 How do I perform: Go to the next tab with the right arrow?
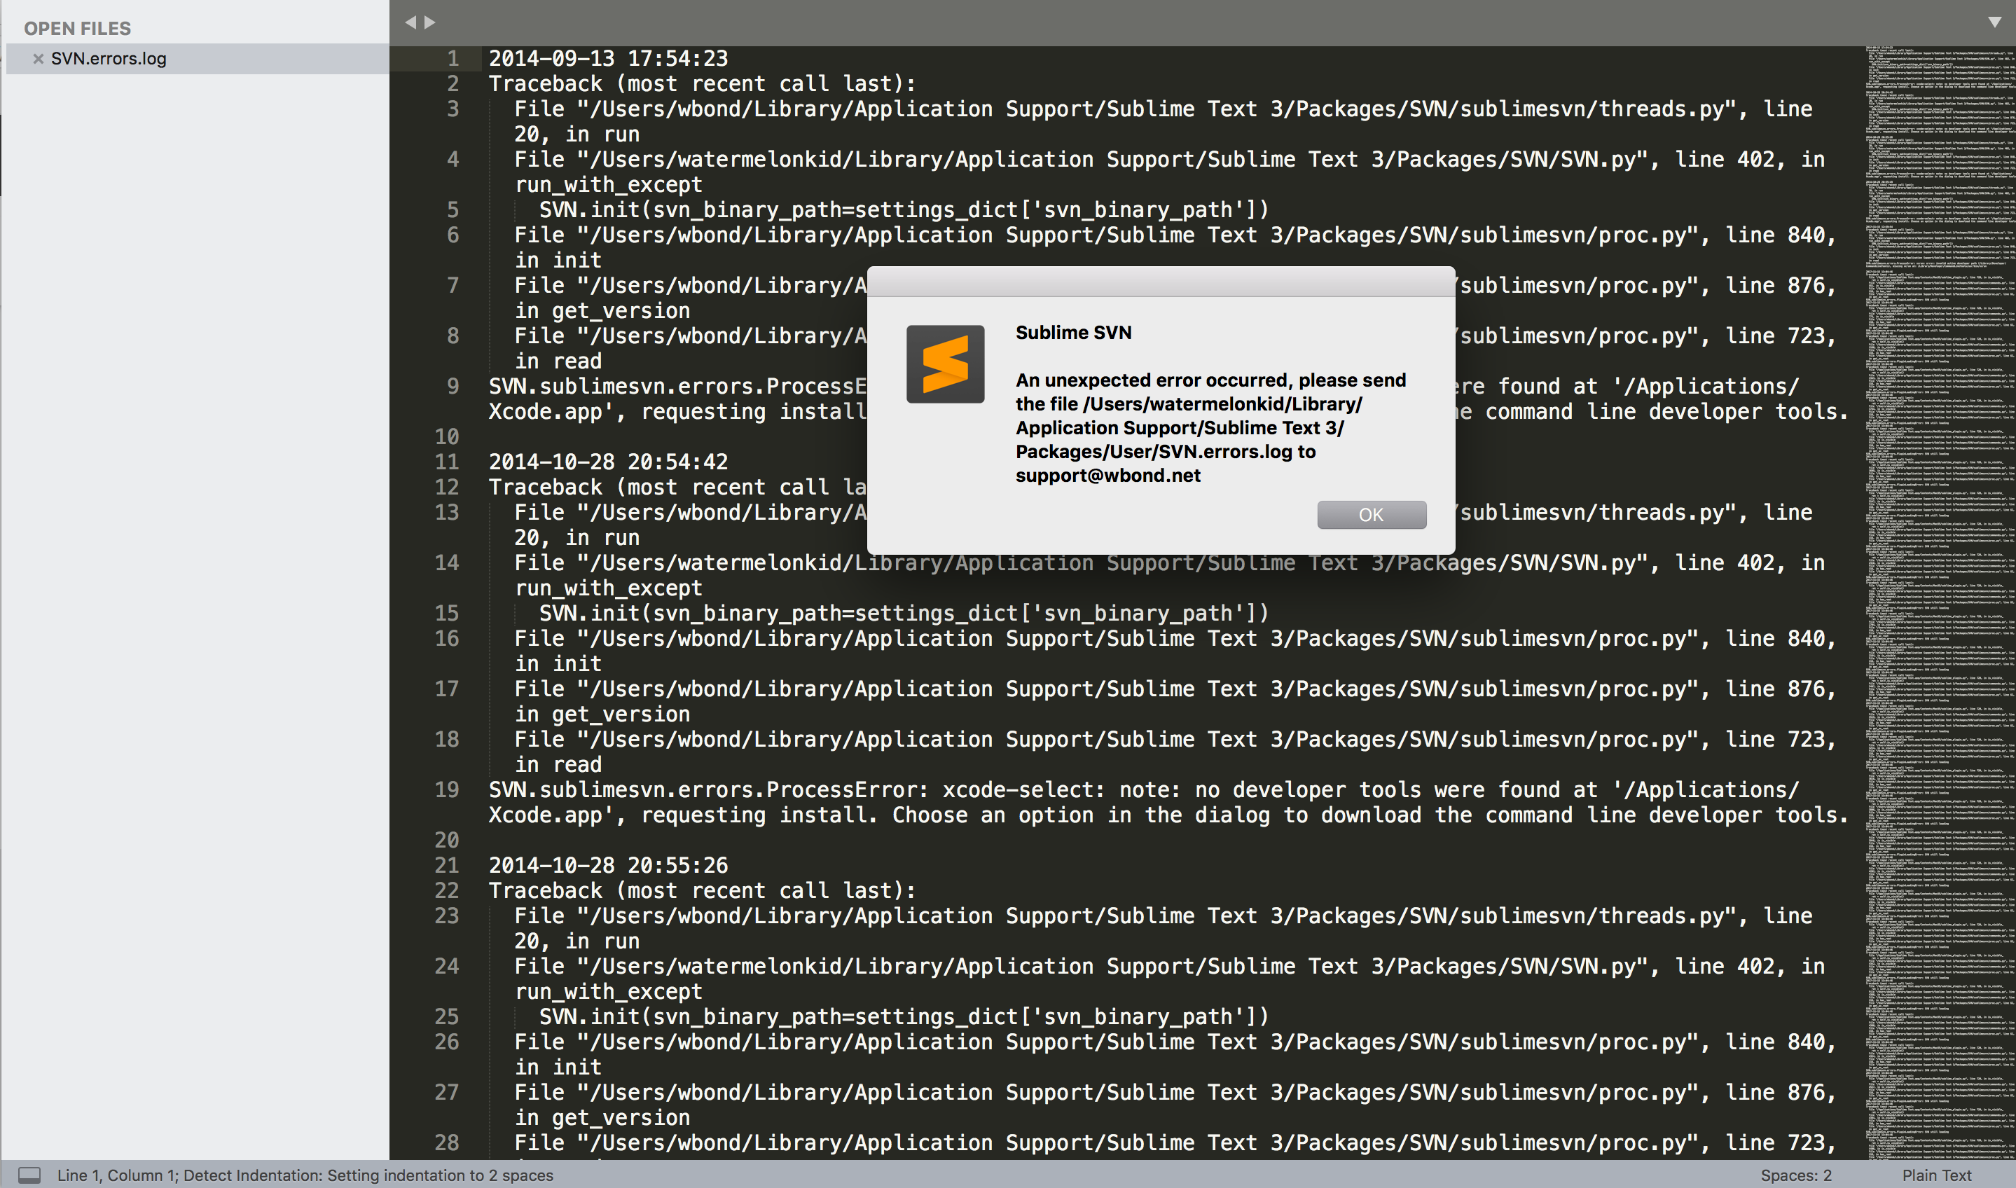430,22
